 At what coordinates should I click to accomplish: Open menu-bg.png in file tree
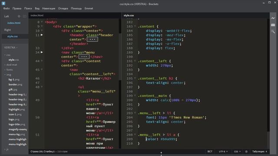(17, 134)
